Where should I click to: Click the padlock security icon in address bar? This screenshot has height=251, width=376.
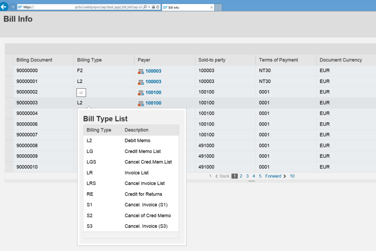153,7
